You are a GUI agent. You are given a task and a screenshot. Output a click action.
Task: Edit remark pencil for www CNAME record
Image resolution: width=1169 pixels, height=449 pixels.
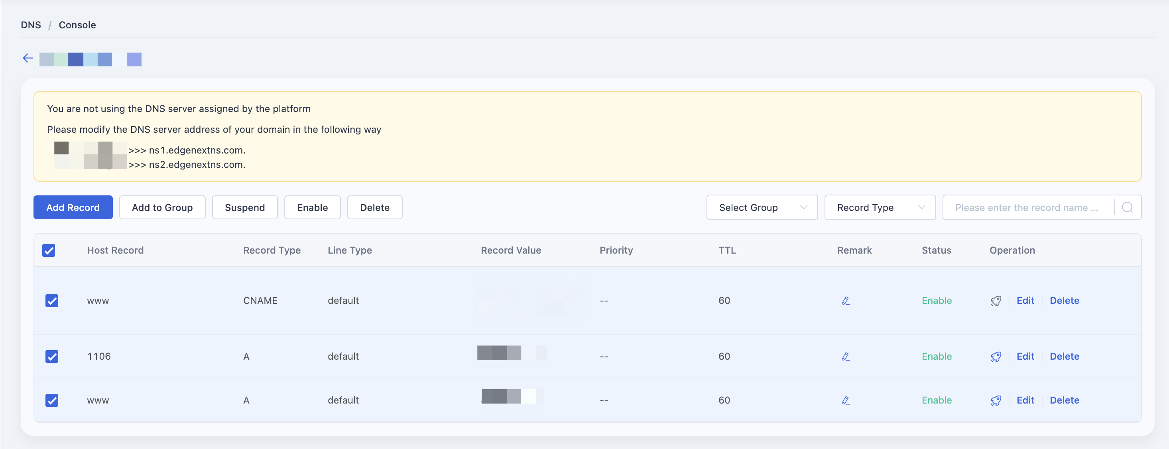845,301
